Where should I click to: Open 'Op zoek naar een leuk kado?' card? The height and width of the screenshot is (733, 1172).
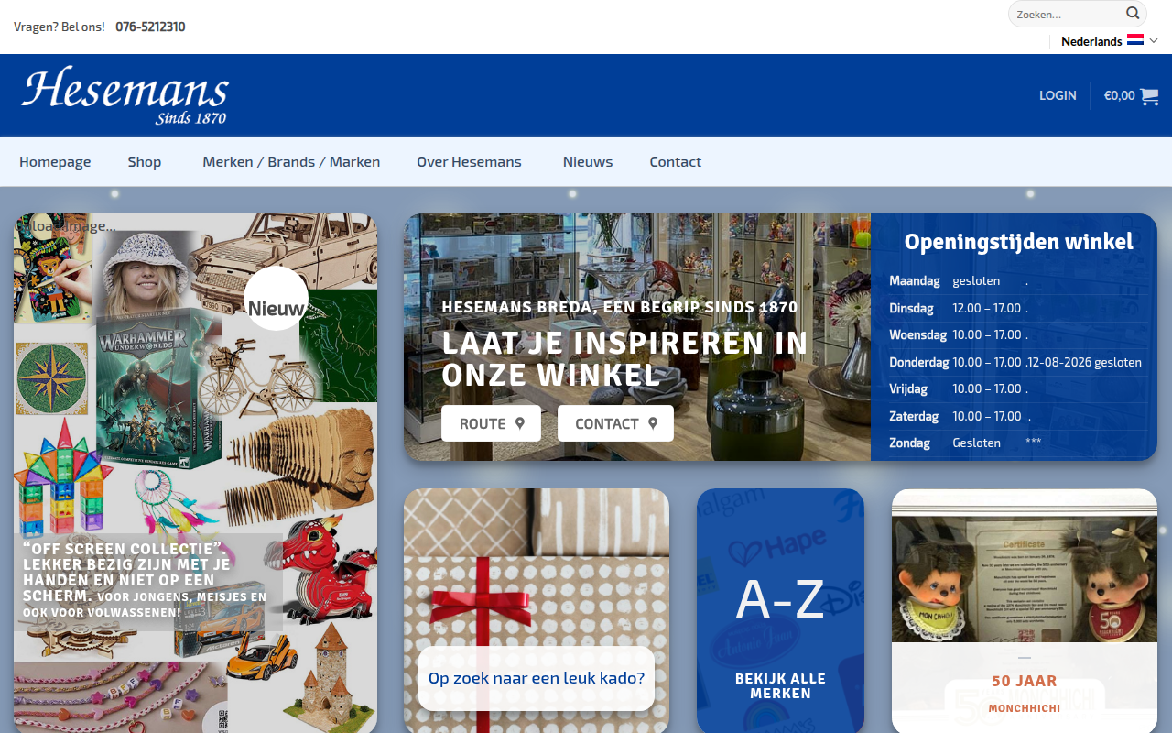pyautogui.click(x=537, y=610)
